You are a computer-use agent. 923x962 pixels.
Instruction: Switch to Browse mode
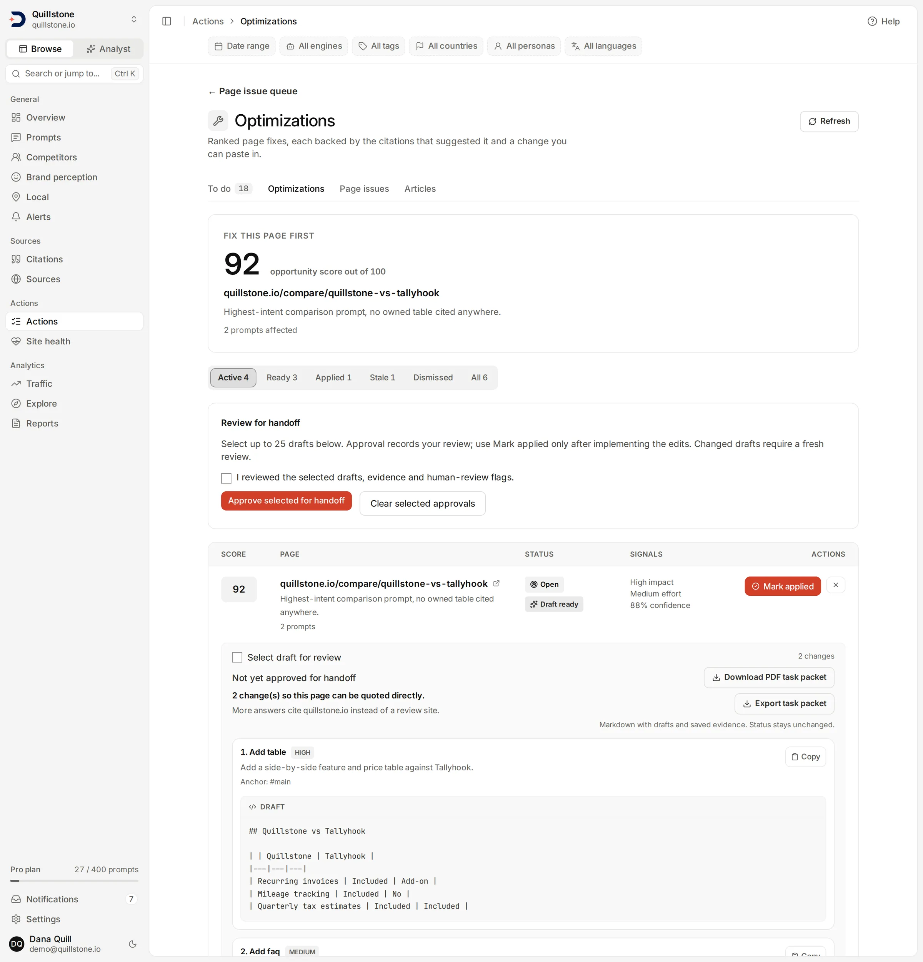(40, 48)
